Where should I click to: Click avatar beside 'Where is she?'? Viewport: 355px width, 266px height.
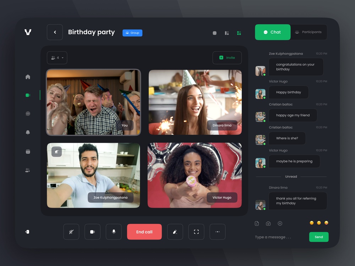point(260,140)
